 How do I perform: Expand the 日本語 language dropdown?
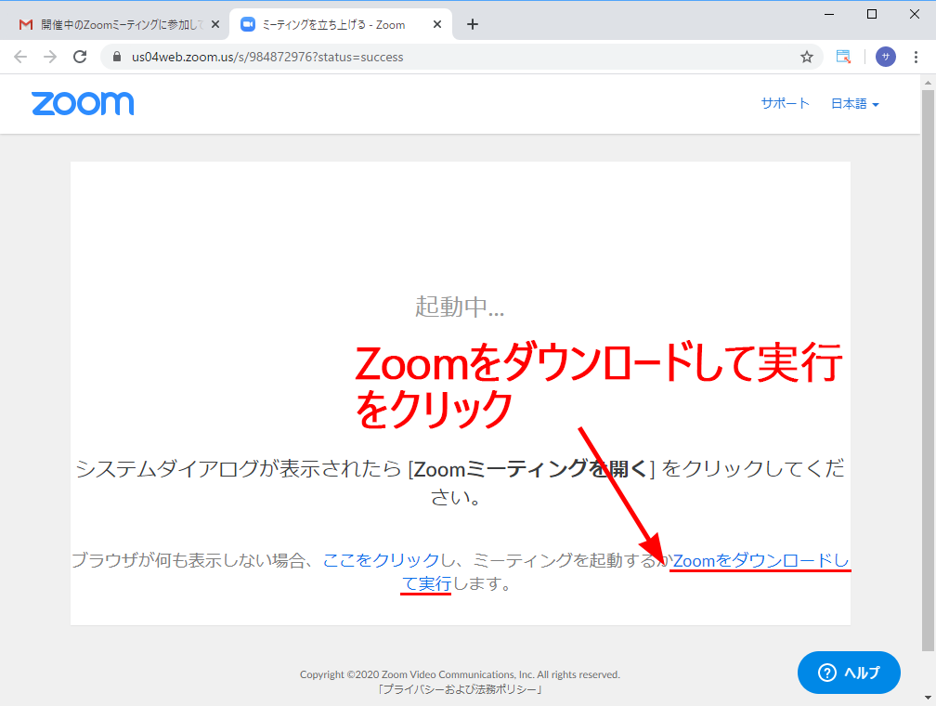click(x=854, y=104)
